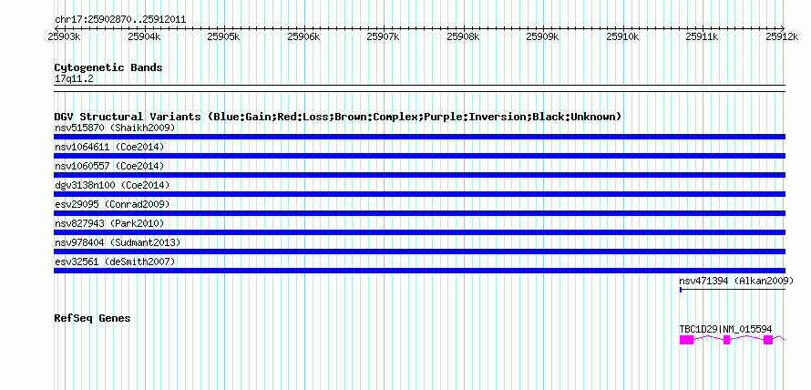Screen dimensions: 811x390
Task: Click the 25909k ruler position
Action: [x=543, y=36]
